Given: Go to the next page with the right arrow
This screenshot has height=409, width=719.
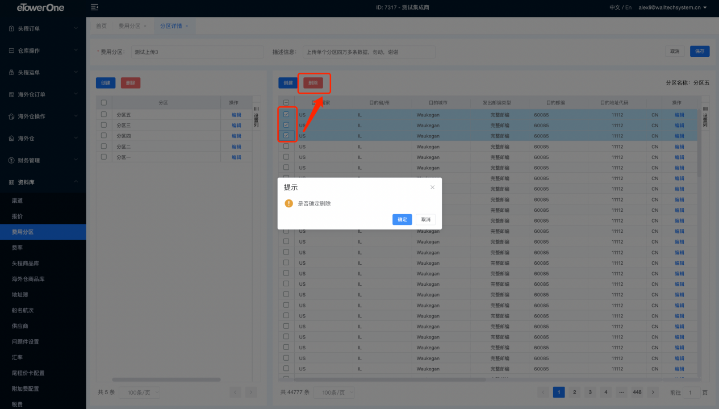Looking at the screenshot, I should [653, 392].
